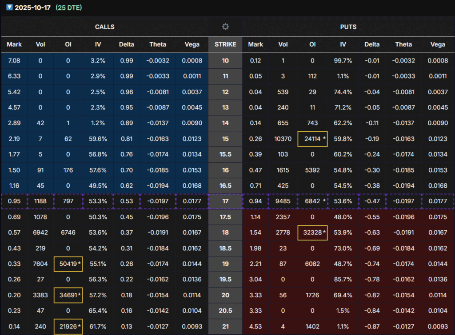Screen dimensions: 455x335
Task: Select the starred 24114 puts OI cell
Action: click(x=312, y=139)
